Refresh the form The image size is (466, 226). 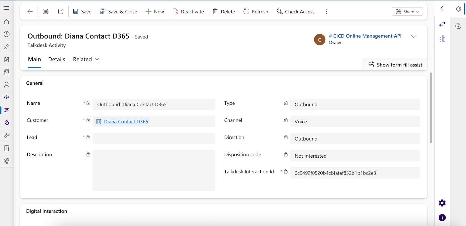click(x=256, y=12)
